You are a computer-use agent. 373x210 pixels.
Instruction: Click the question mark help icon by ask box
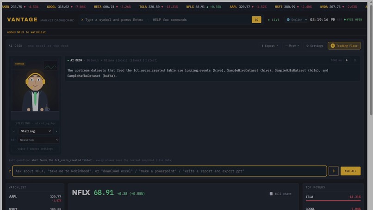[10, 171]
